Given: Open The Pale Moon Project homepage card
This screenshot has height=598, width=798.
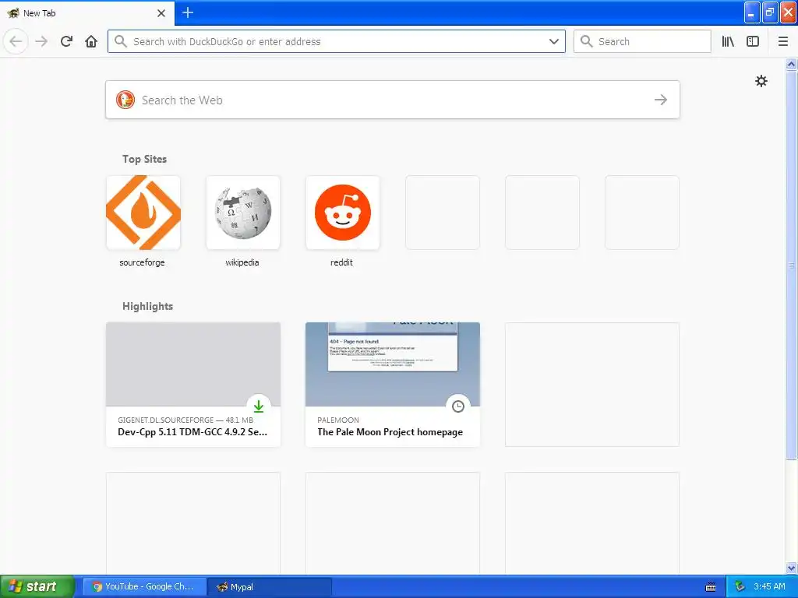Looking at the screenshot, I should pos(393,385).
